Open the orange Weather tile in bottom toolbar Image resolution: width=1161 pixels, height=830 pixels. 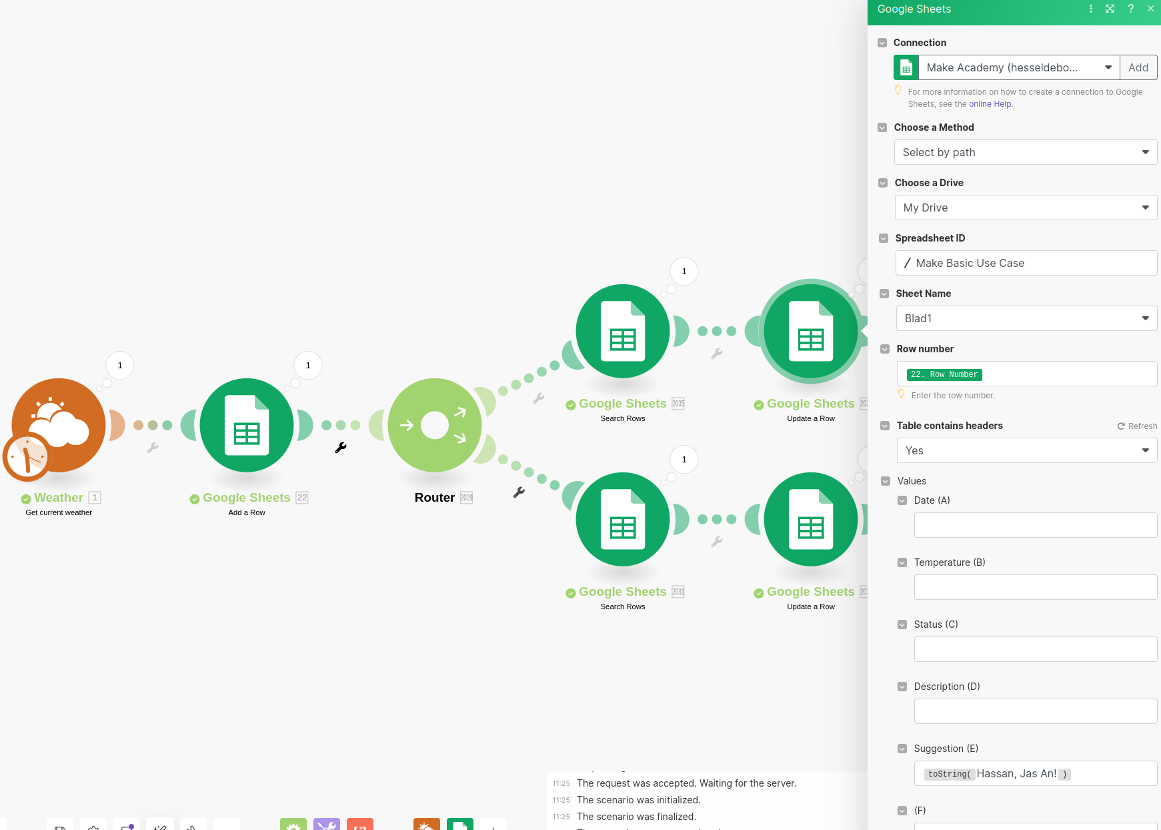pos(427,824)
